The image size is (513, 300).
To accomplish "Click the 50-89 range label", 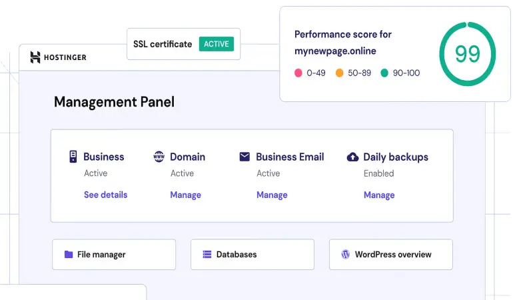I will (360, 73).
